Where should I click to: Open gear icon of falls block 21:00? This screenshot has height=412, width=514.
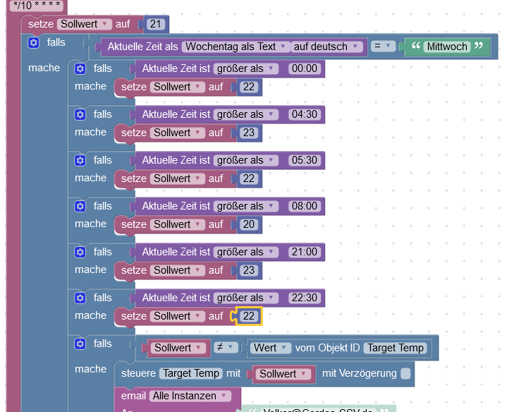pyautogui.click(x=80, y=253)
